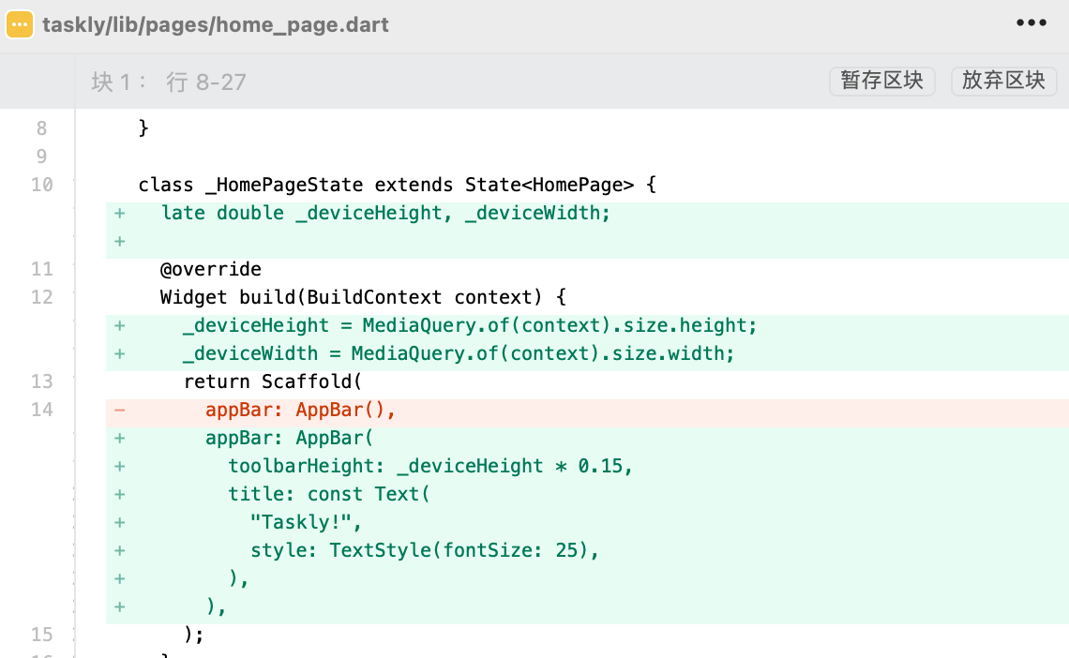This screenshot has width=1069, height=658.
Task: Select the added '_deviceHeight = MediaQuery' line
Action: tap(470, 325)
